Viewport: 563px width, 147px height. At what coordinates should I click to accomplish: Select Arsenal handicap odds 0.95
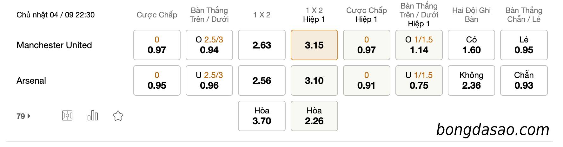click(157, 80)
